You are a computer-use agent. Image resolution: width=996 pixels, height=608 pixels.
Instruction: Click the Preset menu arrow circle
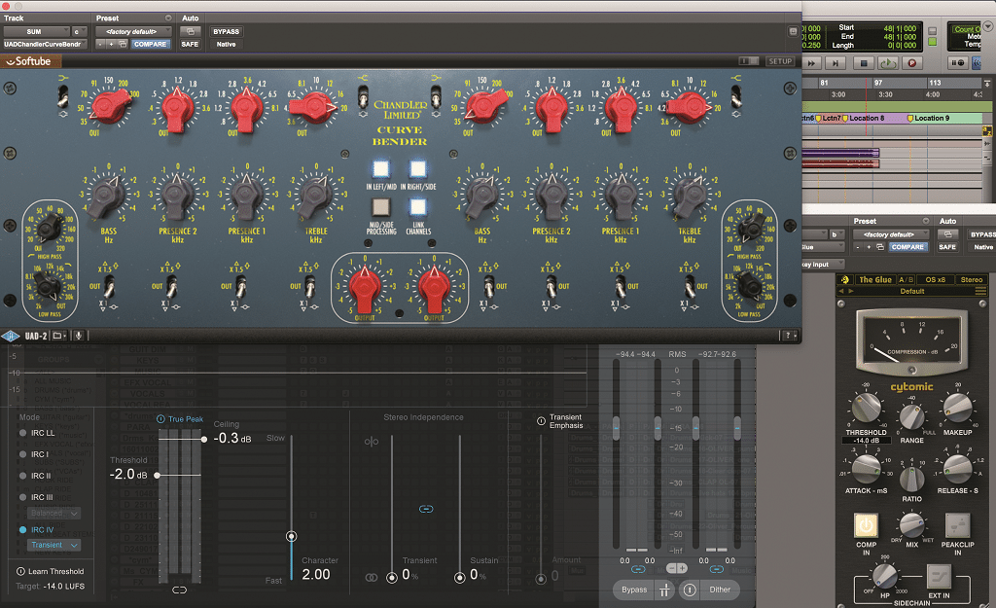click(167, 18)
